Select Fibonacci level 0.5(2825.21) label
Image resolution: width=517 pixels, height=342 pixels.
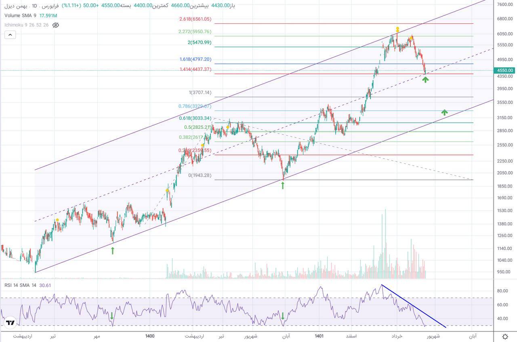click(198, 127)
